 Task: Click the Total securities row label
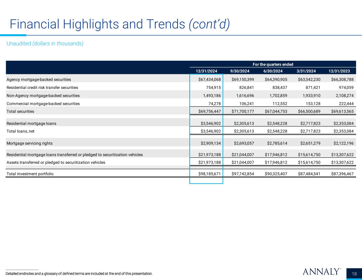pyautogui.click(x=20, y=111)
